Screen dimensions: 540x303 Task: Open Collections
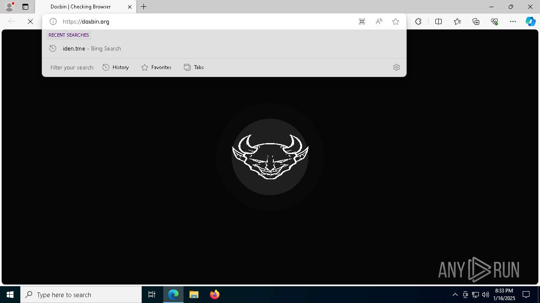(476, 21)
